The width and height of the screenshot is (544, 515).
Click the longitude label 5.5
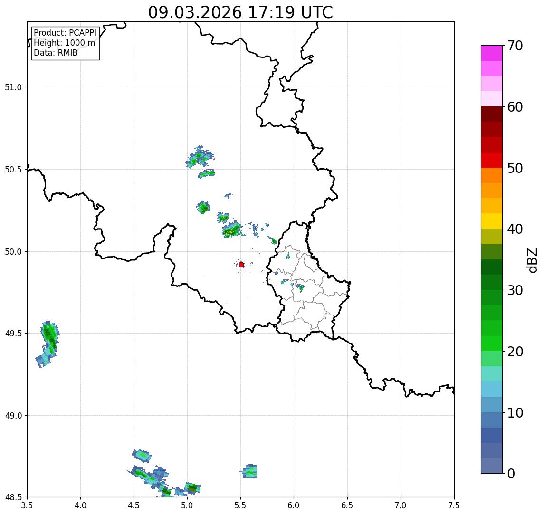(x=240, y=505)
